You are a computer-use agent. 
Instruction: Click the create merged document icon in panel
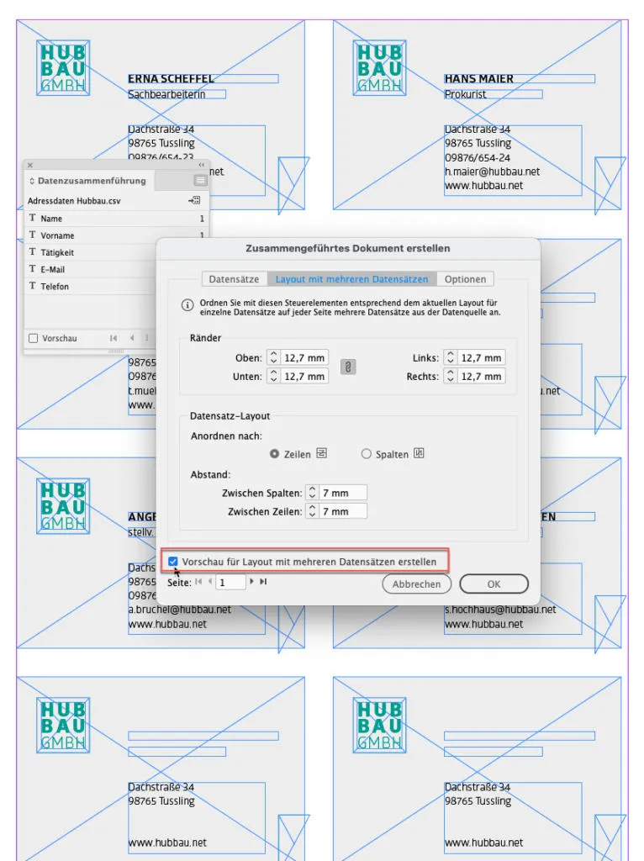[x=194, y=201]
